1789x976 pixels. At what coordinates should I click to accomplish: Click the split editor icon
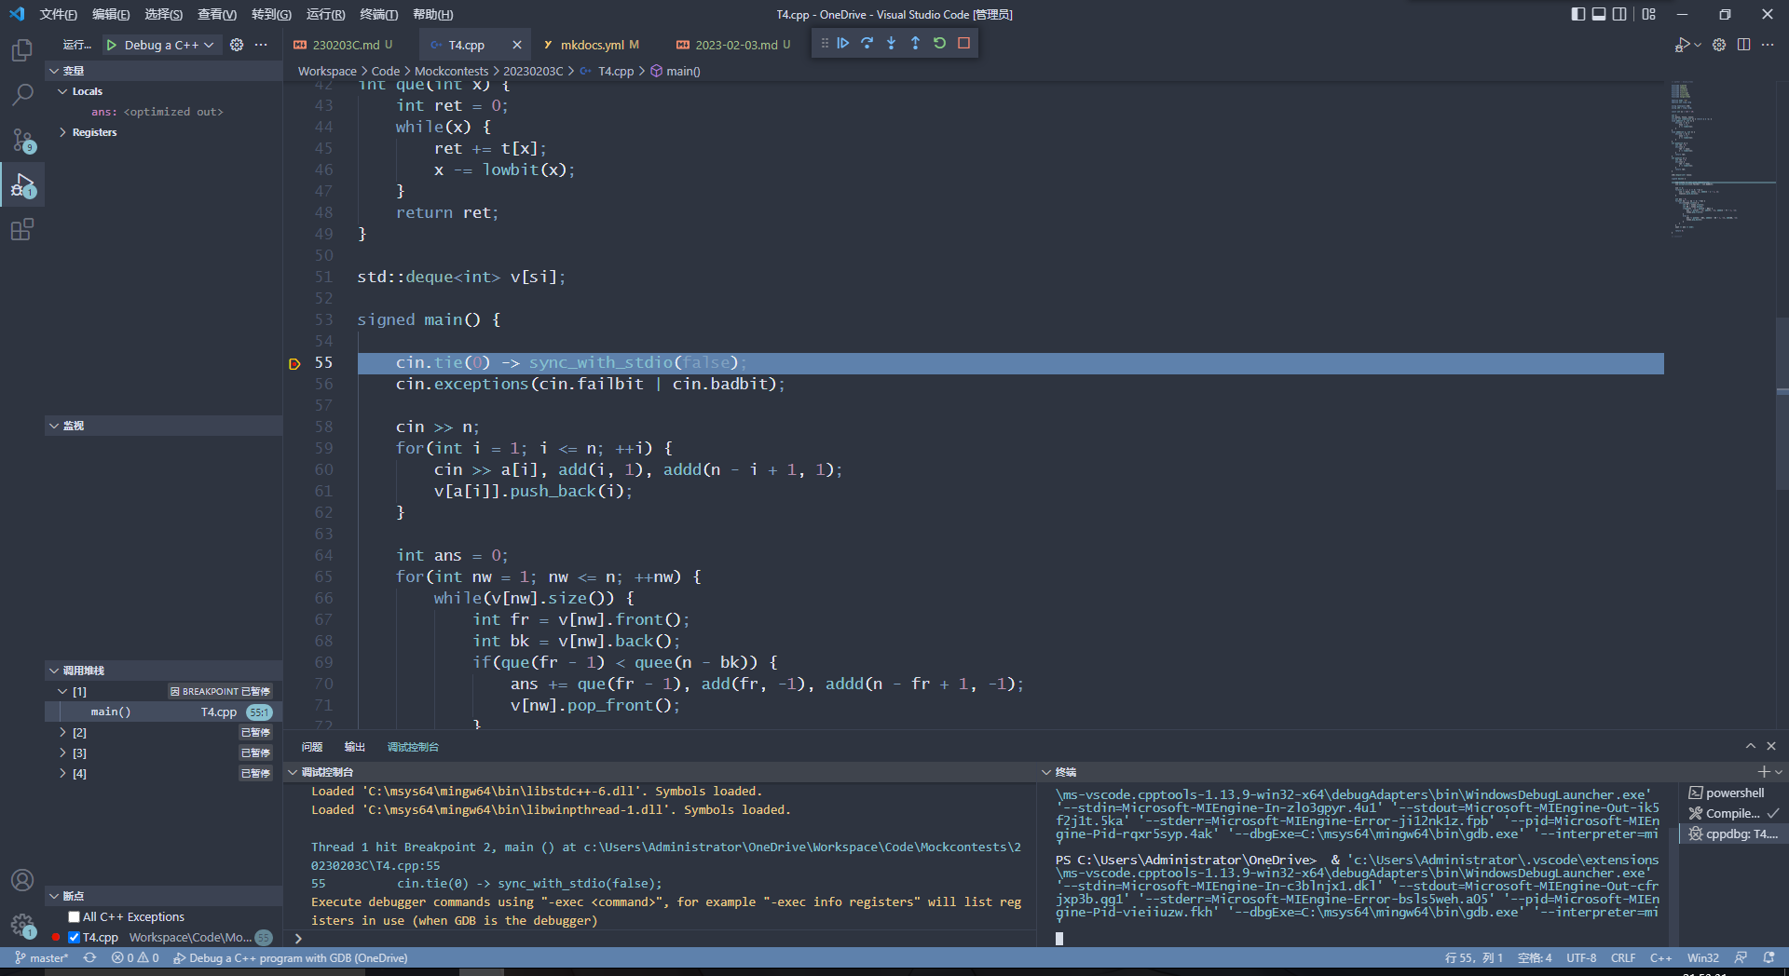click(x=1743, y=45)
